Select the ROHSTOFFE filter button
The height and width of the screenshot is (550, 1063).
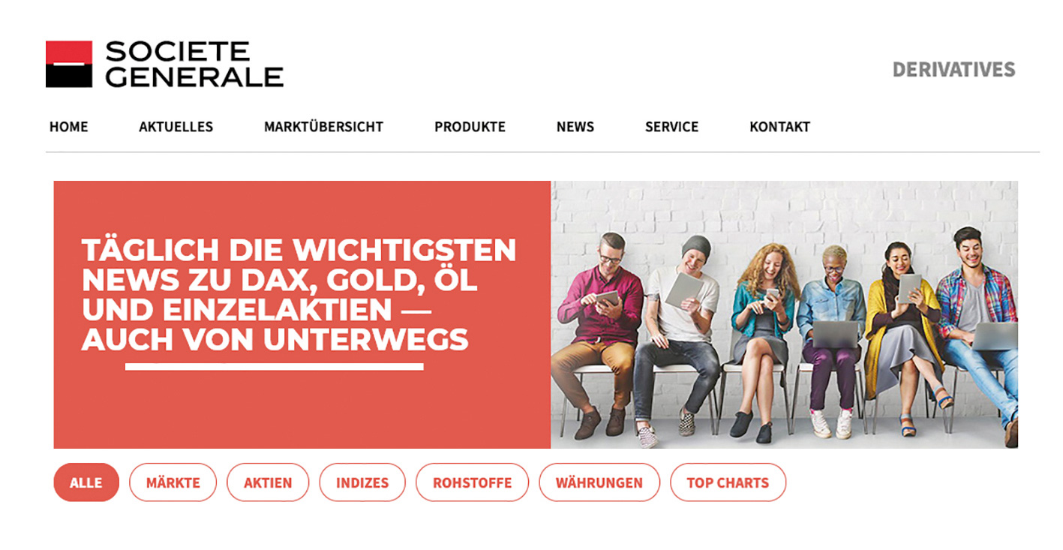(472, 482)
